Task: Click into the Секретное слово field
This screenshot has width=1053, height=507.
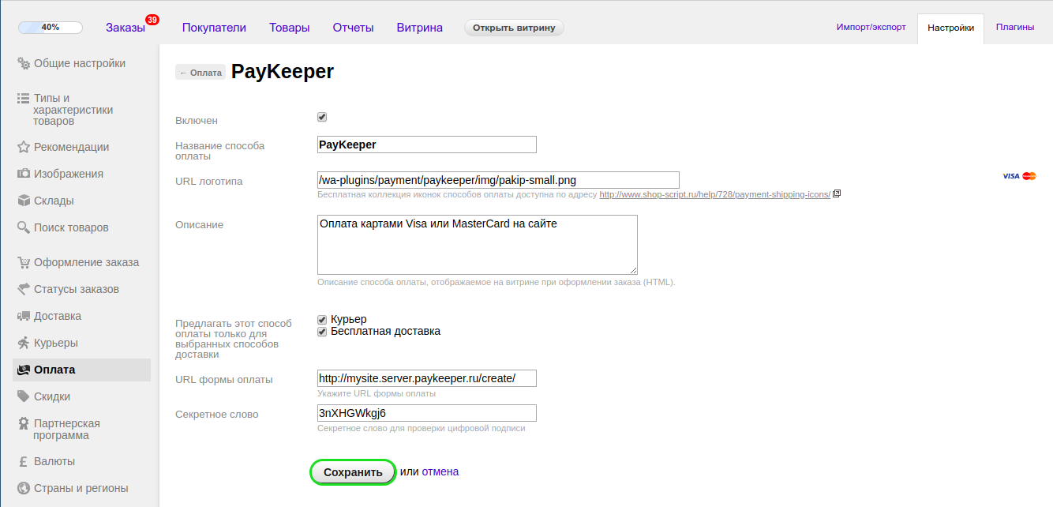Action: coord(426,413)
